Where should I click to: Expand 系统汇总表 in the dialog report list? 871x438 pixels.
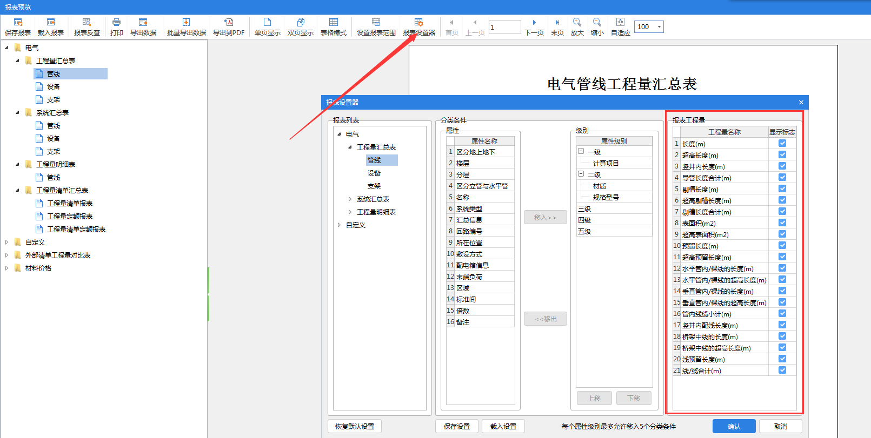click(x=350, y=199)
